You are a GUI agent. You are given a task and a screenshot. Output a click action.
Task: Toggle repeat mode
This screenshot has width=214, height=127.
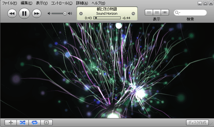[35, 122]
